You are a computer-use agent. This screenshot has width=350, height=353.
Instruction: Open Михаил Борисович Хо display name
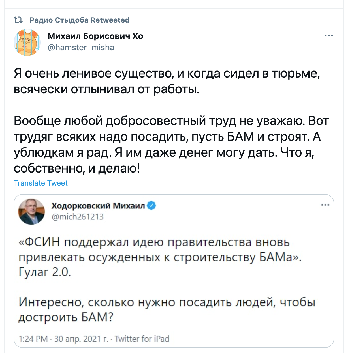[x=95, y=36]
